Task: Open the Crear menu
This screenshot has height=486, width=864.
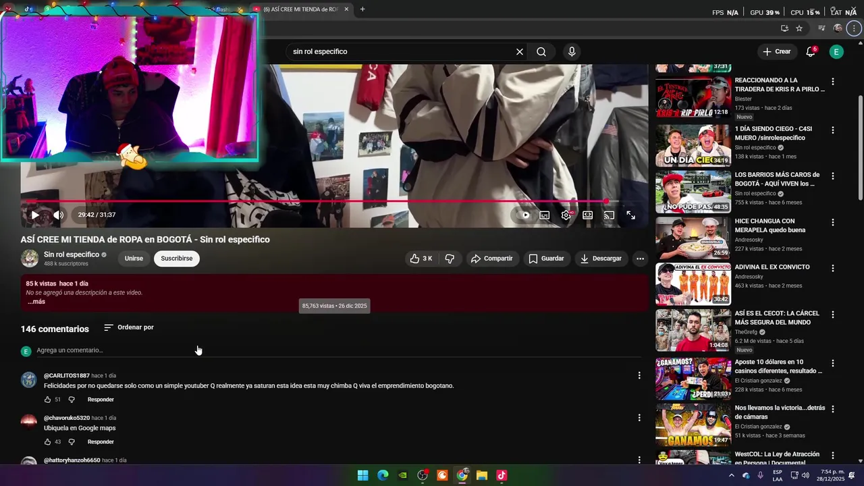Action: [x=776, y=51]
